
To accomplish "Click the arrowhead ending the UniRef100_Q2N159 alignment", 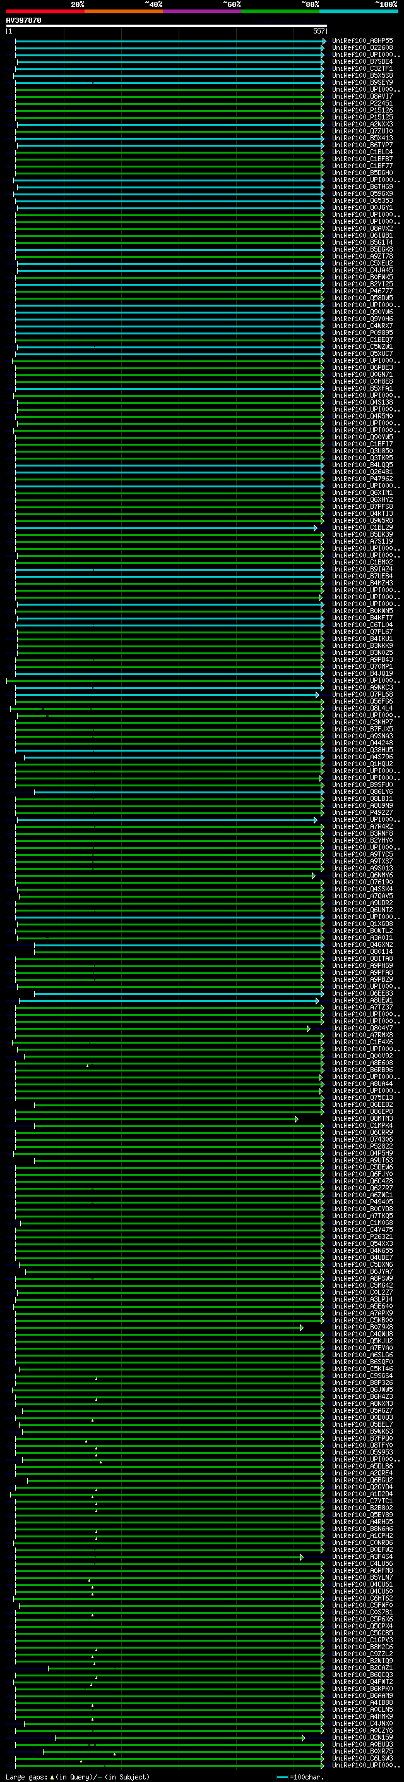I will pyautogui.click(x=302, y=1738).
